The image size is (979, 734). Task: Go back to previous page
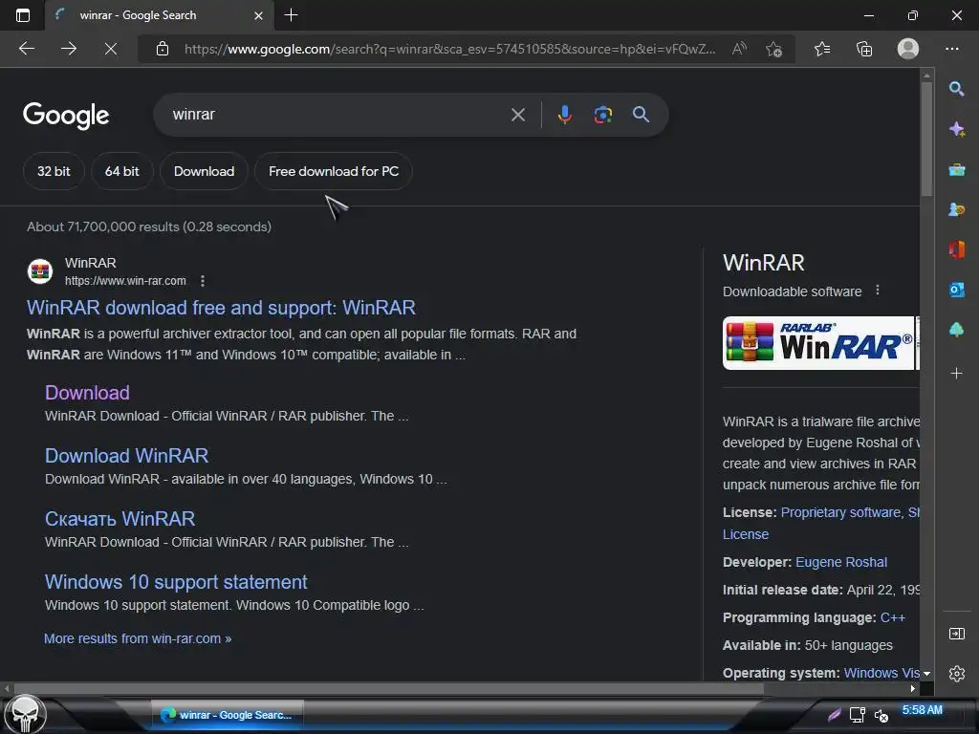pyautogui.click(x=26, y=49)
